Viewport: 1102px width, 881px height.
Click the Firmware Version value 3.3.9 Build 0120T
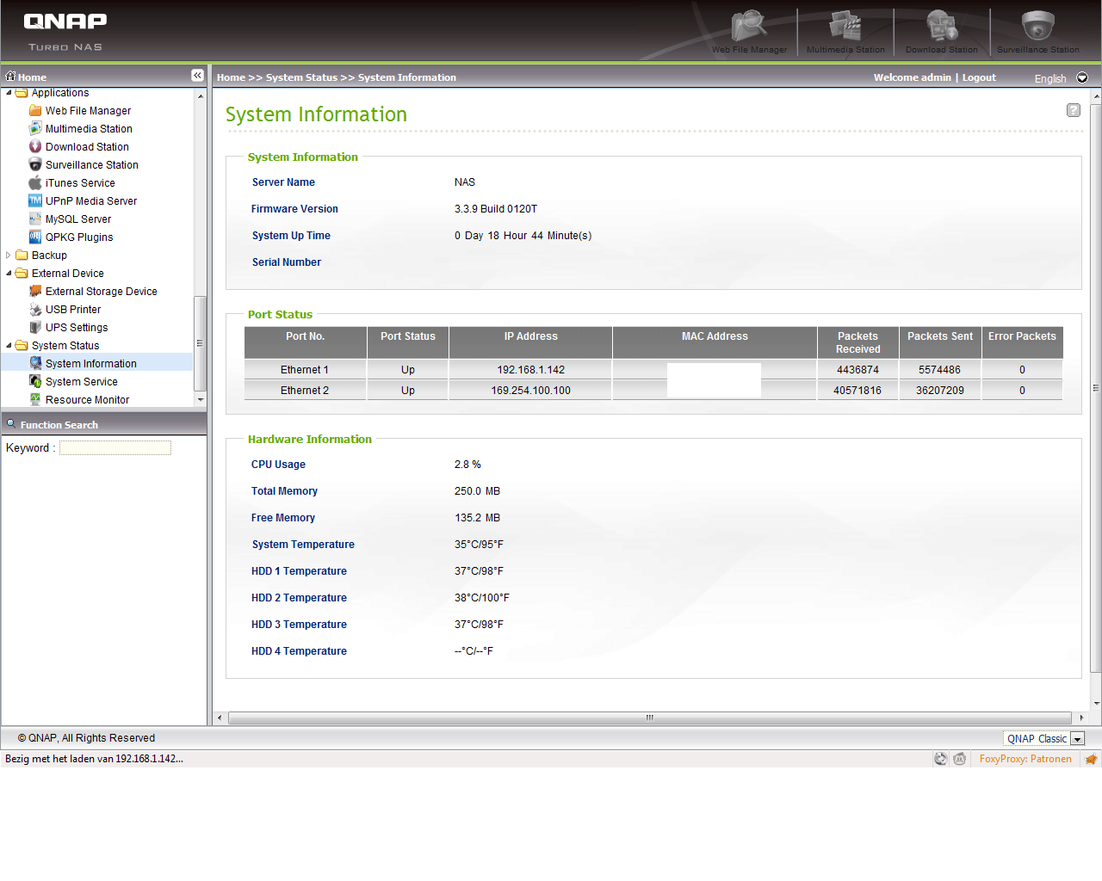click(496, 208)
